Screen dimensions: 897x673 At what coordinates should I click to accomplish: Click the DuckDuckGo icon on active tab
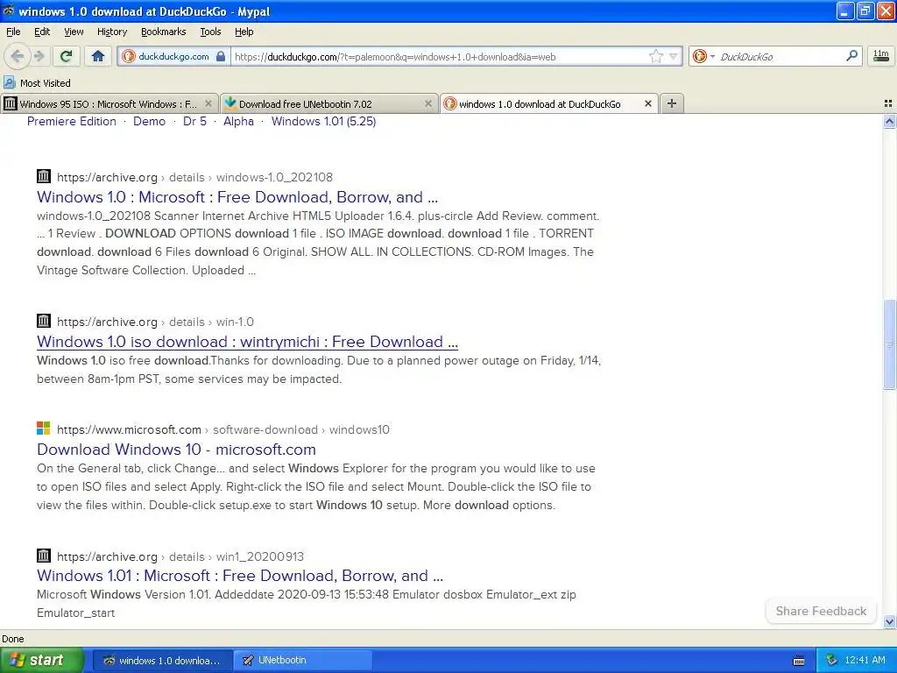click(450, 103)
